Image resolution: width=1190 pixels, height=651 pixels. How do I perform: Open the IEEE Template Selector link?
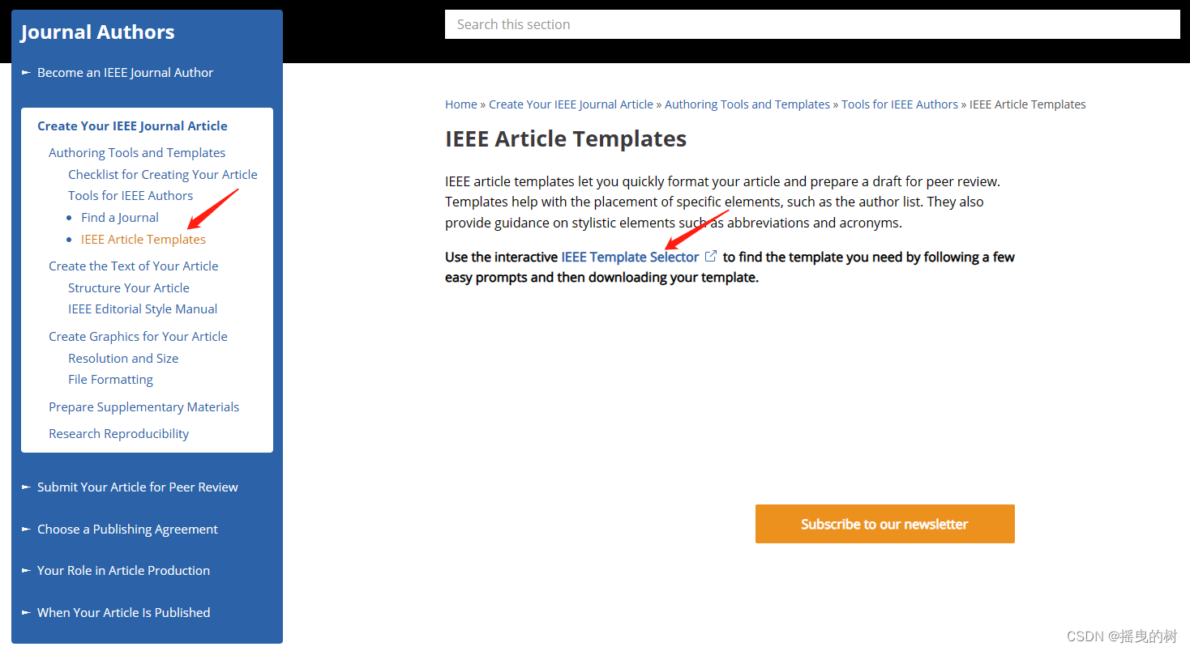pos(631,256)
